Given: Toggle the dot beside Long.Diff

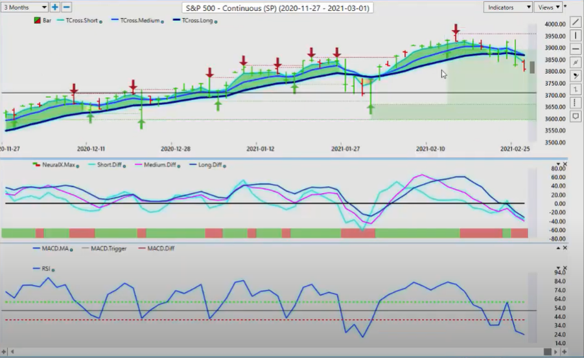Looking at the screenshot, I should 224,166.
